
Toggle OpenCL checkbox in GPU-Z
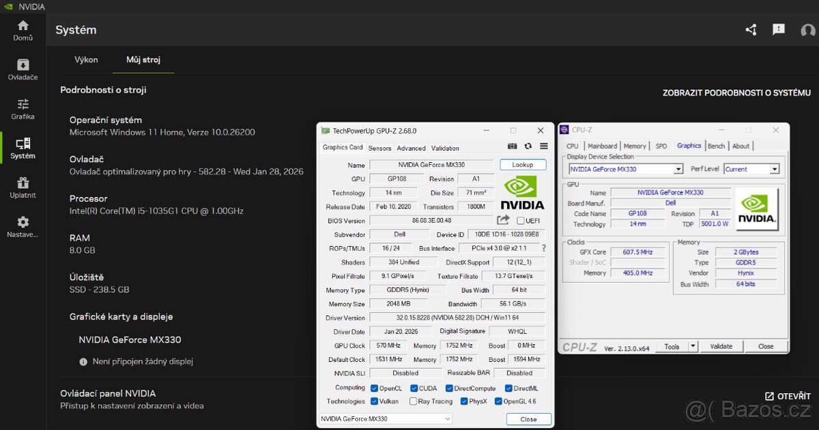click(x=374, y=388)
